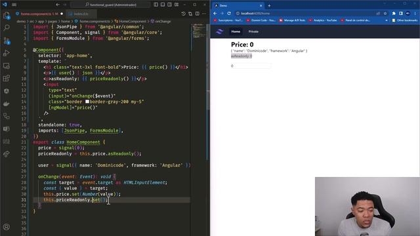Viewport: 420px width, 236px height.
Task: Select the Private link in the navbar
Action: point(253,31)
